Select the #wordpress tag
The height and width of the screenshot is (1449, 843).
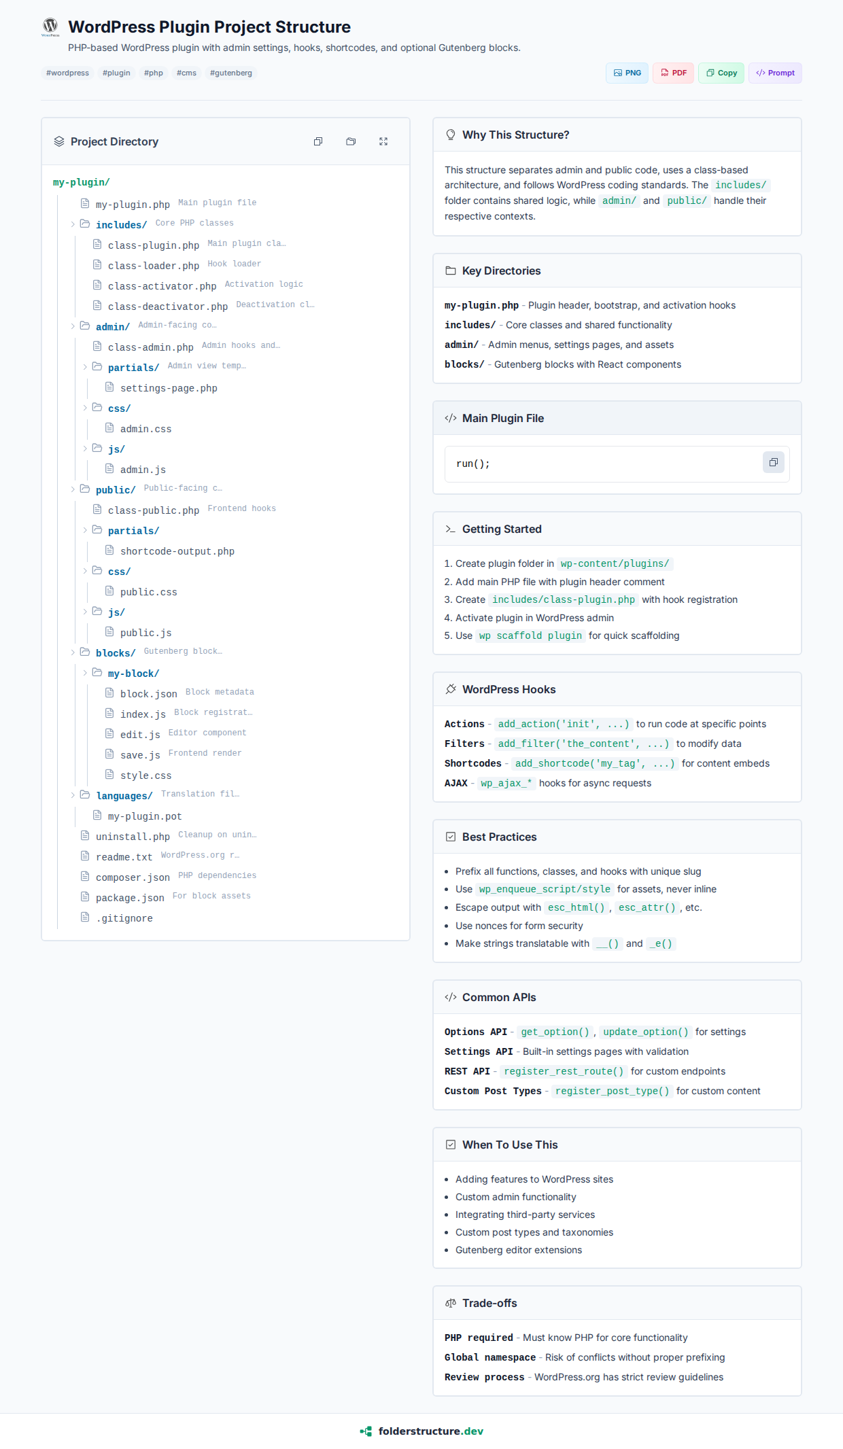click(67, 73)
